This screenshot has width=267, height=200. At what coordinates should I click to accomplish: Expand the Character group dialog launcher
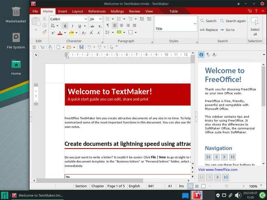102,42
